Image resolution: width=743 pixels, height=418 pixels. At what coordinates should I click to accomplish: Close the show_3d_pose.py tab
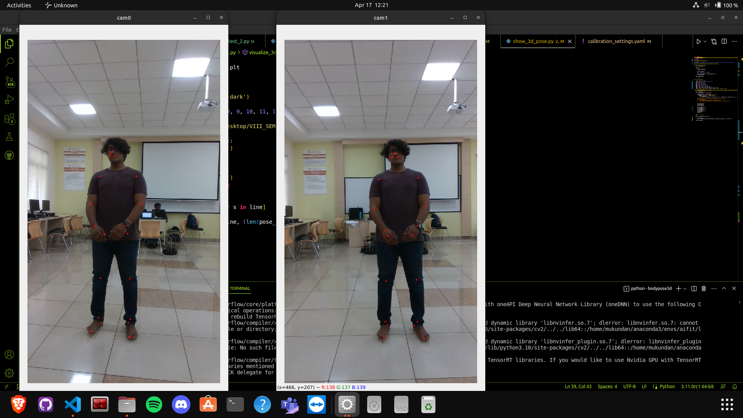[570, 41]
